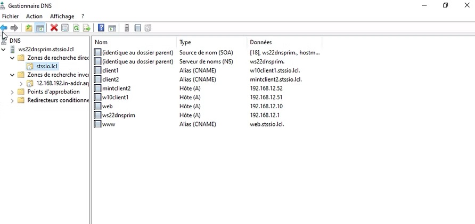The height and width of the screenshot is (224, 475).
Task: Click the new record list toolbar icon
Action: pyautogui.click(x=138, y=28)
